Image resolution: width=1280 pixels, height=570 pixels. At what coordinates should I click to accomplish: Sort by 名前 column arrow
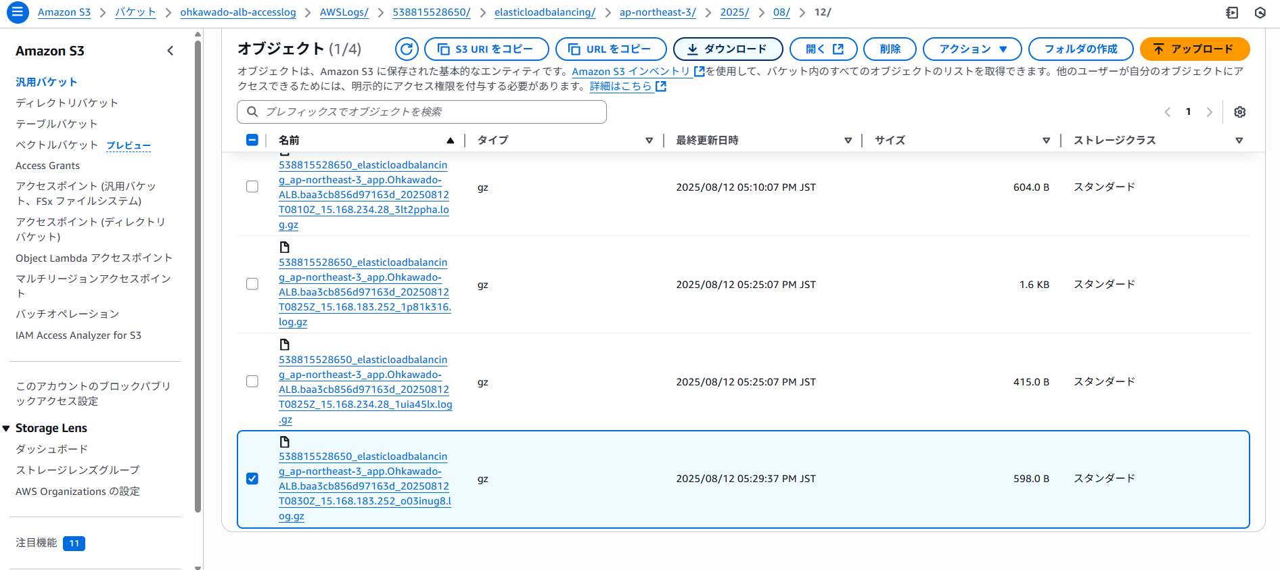point(450,141)
